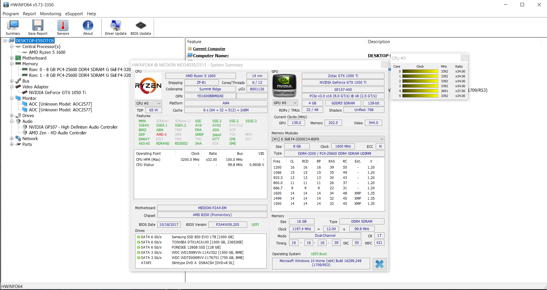Screen dimensions: 547x290
Task: Expand the Bus tree node
Action: pyautogui.click(x=12, y=81)
